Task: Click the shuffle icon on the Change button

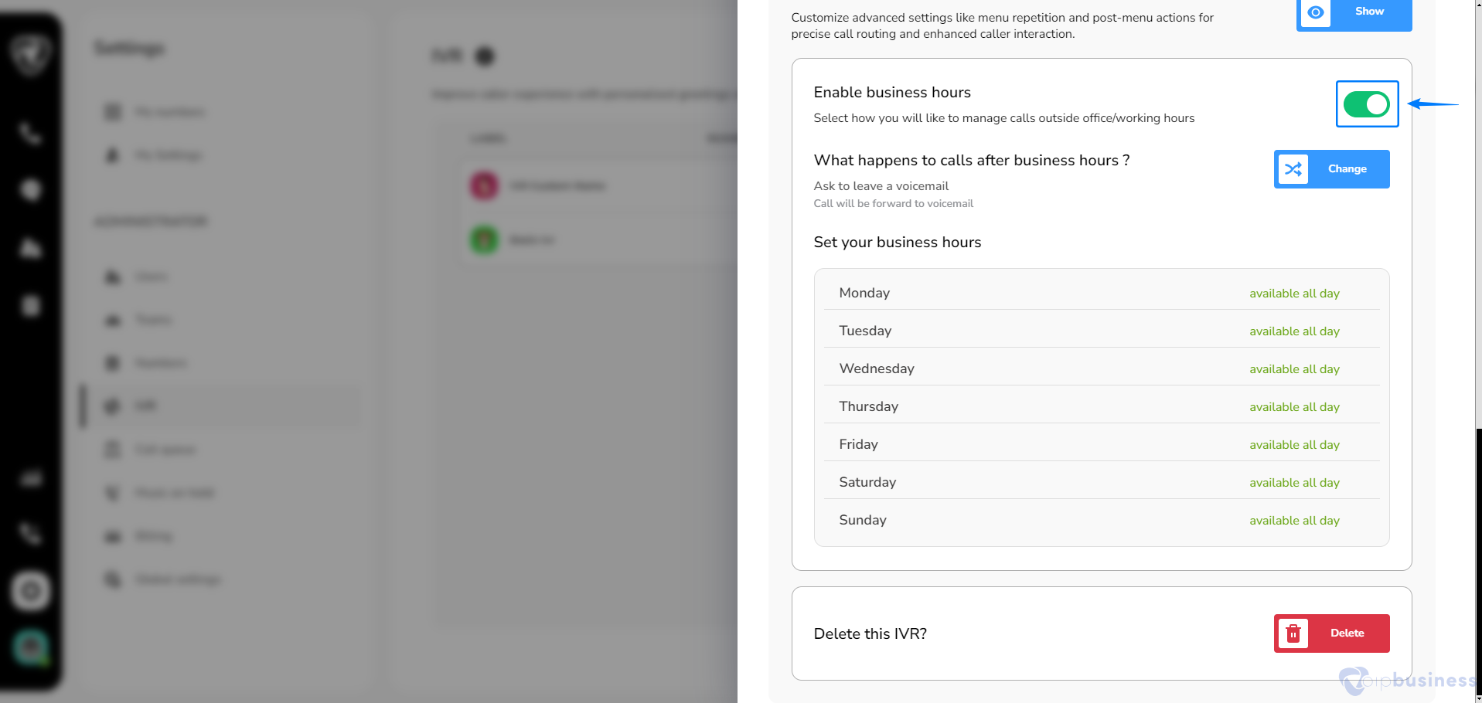Action: pyautogui.click(x=1293, y=169)
